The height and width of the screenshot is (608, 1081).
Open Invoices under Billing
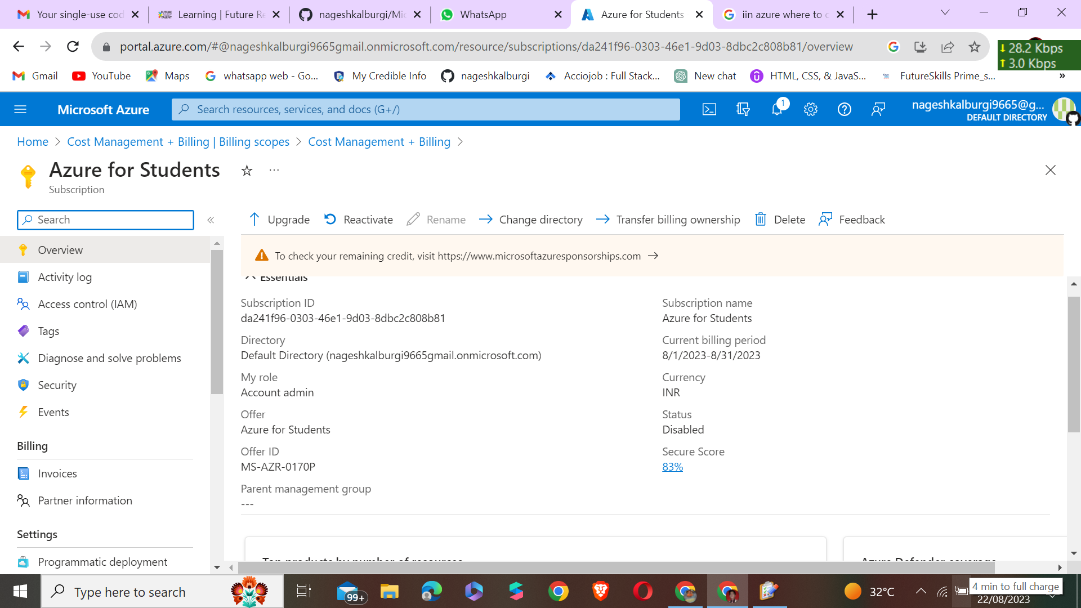coord(105,473)
